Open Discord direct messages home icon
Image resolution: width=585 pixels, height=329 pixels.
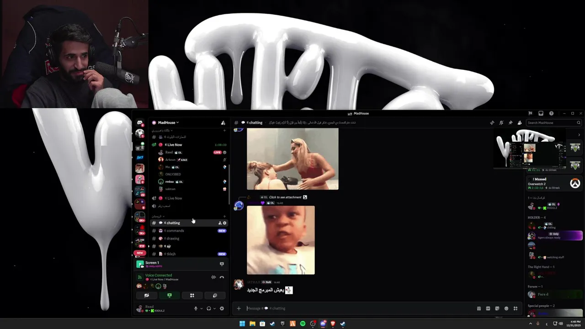click(140, 123)
